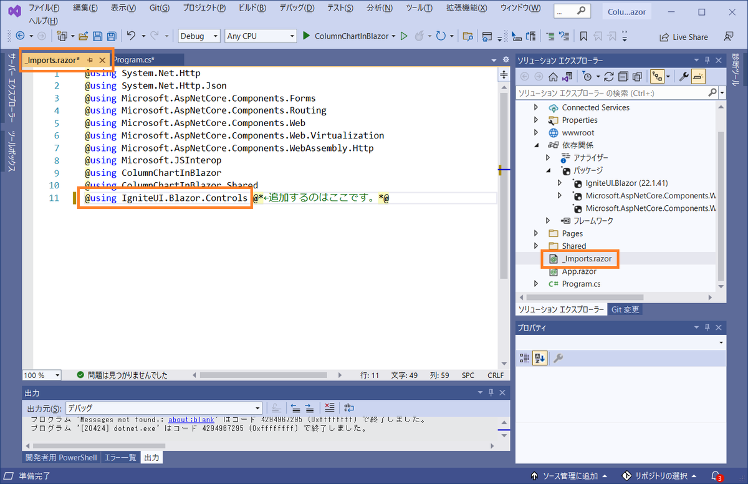Undo the last edit with the Undo icon

tap(131, 36)
